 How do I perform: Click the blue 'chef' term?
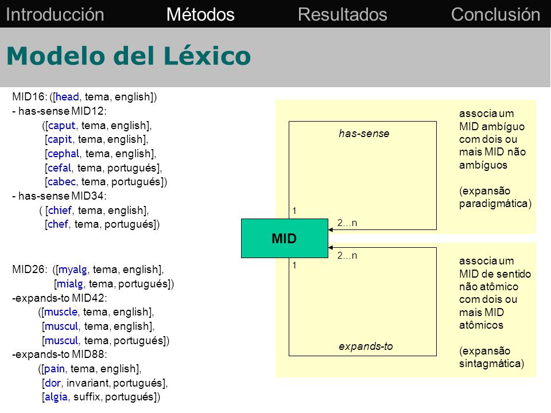(58, 224)
